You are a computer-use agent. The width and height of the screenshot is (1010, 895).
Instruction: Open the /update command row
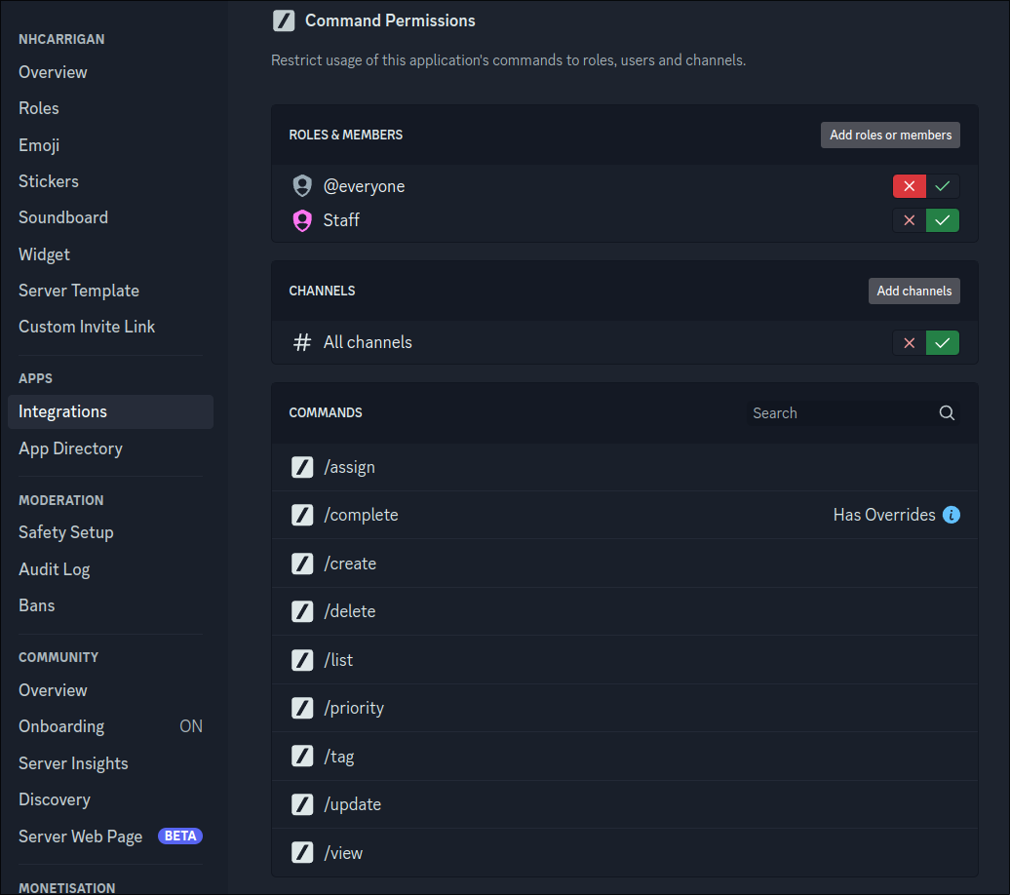[624, 804]
